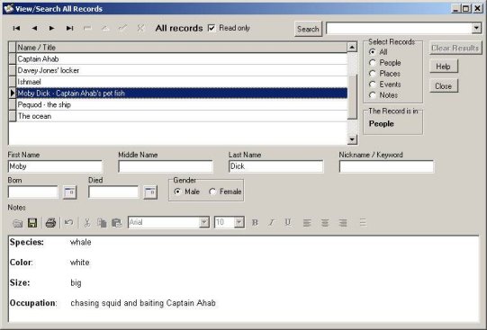Click the greyed post edit checkmark icon
This screenshot has width=487, height=330.
(x=123, y=28)
